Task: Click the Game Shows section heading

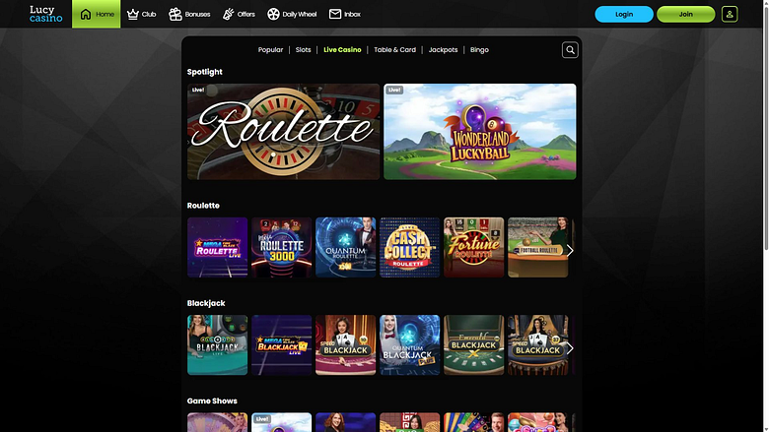Action: (212, 401)
